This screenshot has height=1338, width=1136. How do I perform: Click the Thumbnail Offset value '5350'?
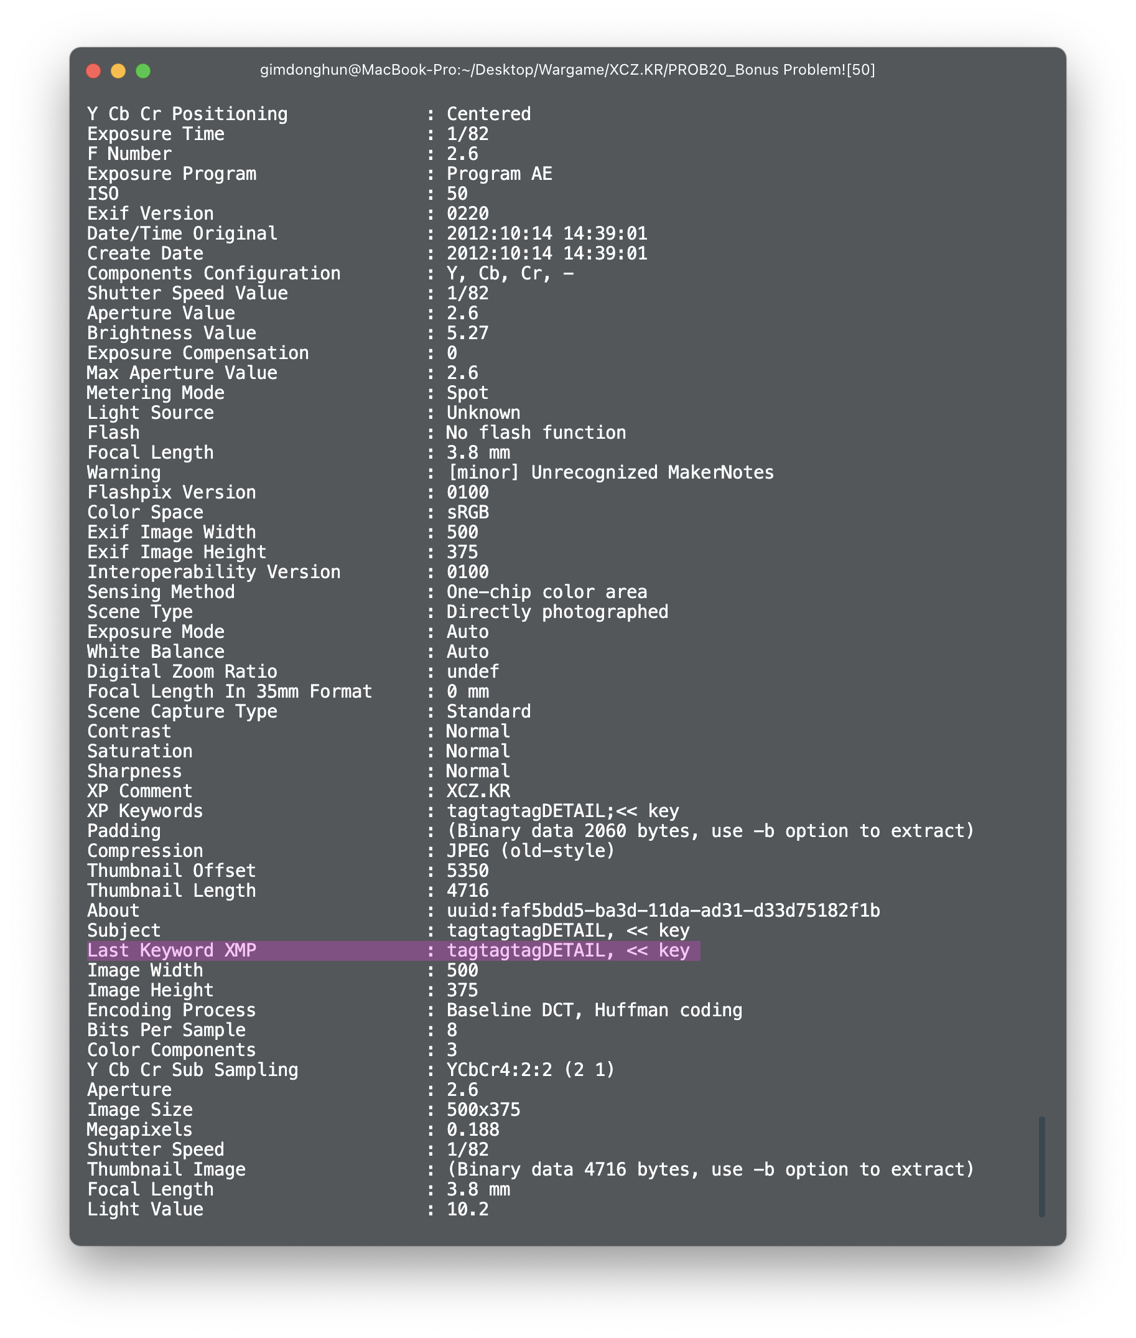pos(468,871)
